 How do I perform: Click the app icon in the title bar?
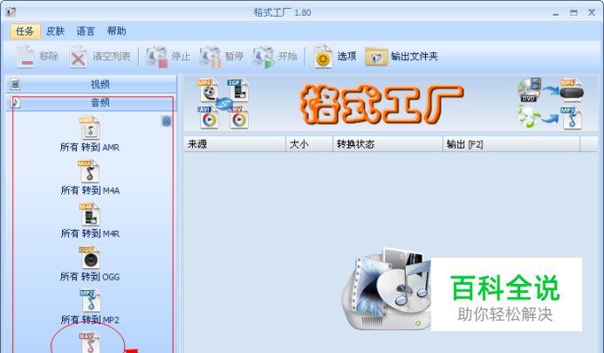[10, 11]
